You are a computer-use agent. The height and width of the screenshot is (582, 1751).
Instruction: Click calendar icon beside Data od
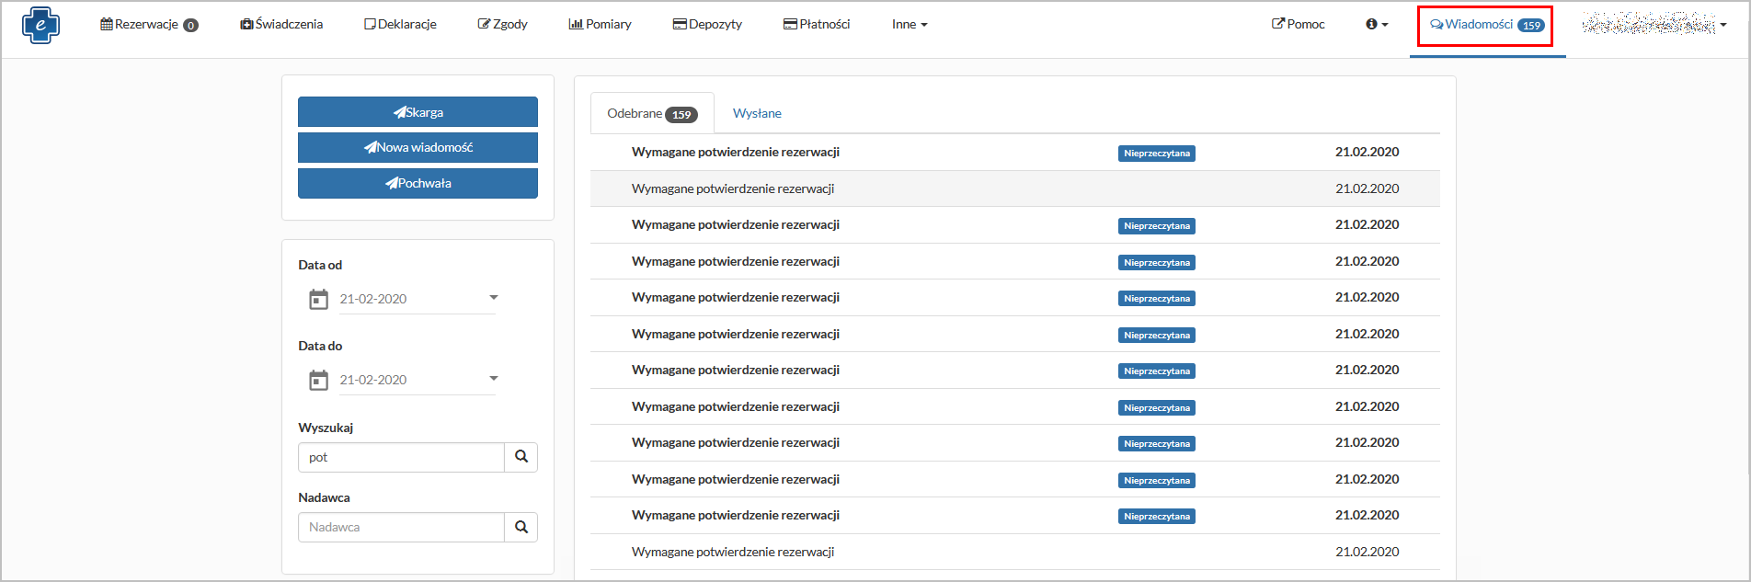pos(318,299)
